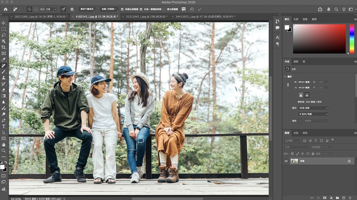This screenshot has height=200, width=357.
Task: Select the Zoom tool in toolbar
Action: [4, 151]
